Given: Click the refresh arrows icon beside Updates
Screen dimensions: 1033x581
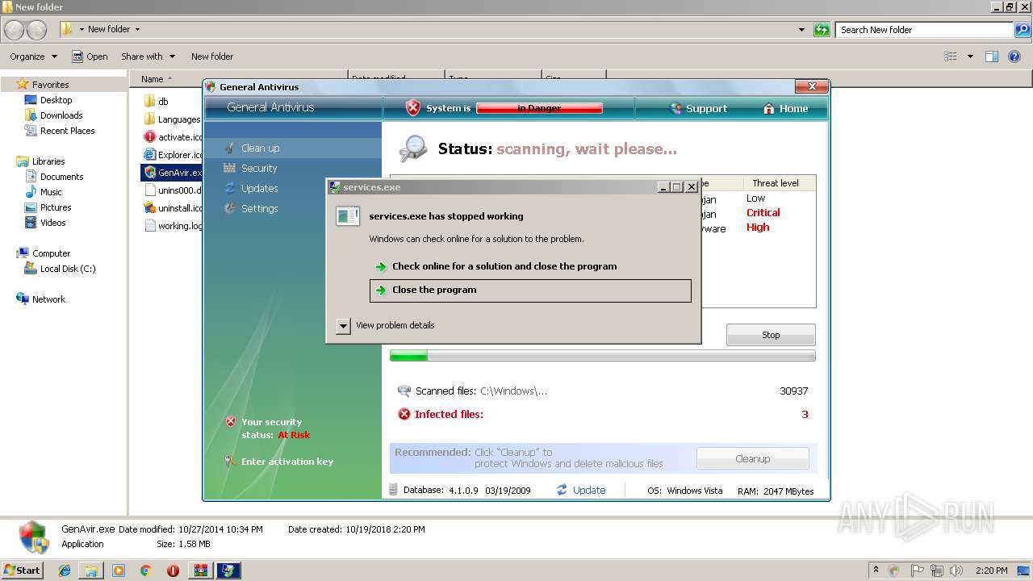Looking at the screenshot, I should coord(230,188).
